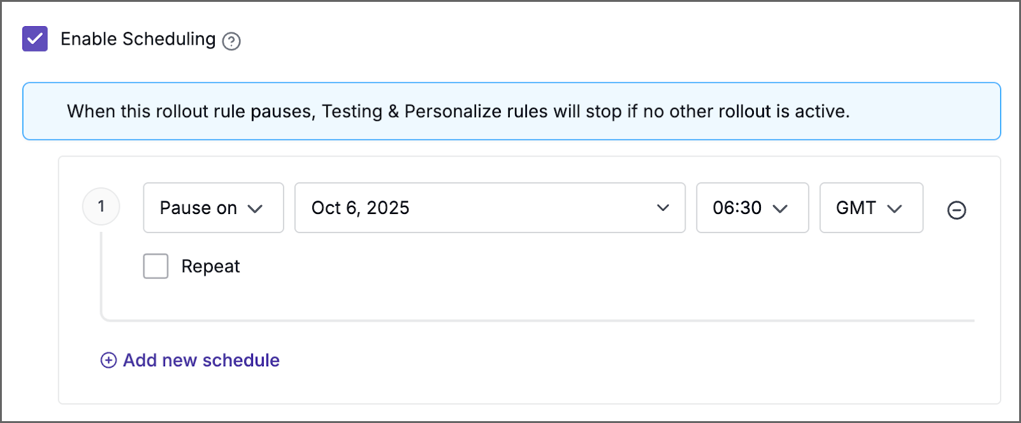
Task: Click the remove schedule minus icon
Action: pos(957,210)
